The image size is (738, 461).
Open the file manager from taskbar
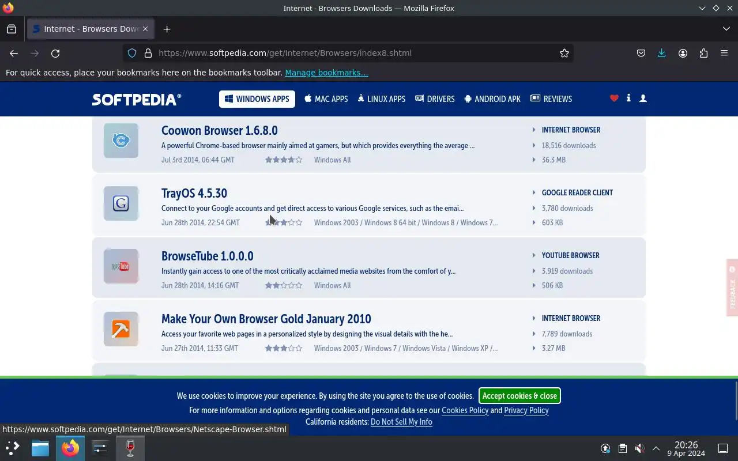pyautogui.click(x=40, y=448)
